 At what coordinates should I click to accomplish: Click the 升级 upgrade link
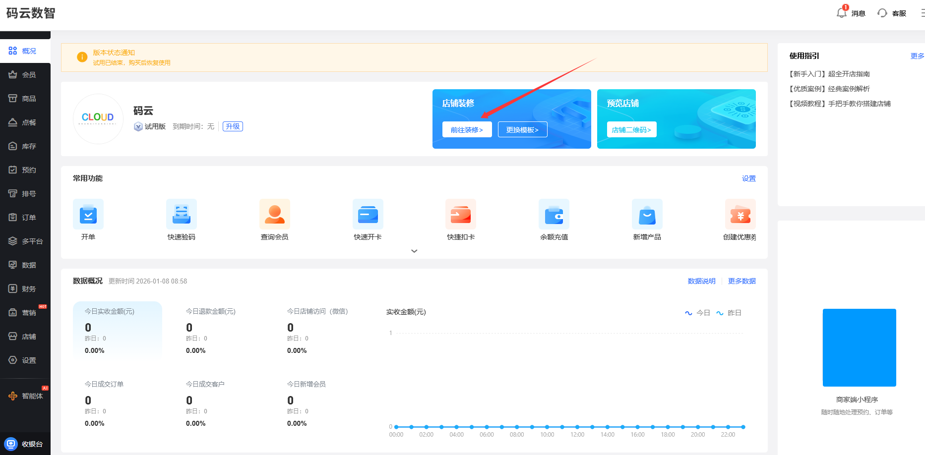click(233, 126)
